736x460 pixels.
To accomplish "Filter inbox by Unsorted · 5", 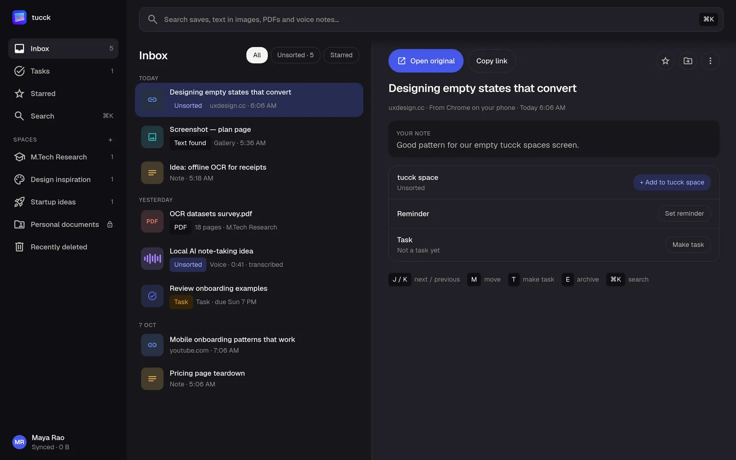I will [x=295, y=55].
